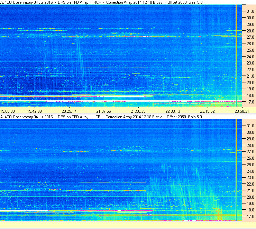The width and height of the screenshot is (256, 229).
Task: Click 25.0 frequency label on RCP chart
Action: pyautogui.click(x=250, y=50)
